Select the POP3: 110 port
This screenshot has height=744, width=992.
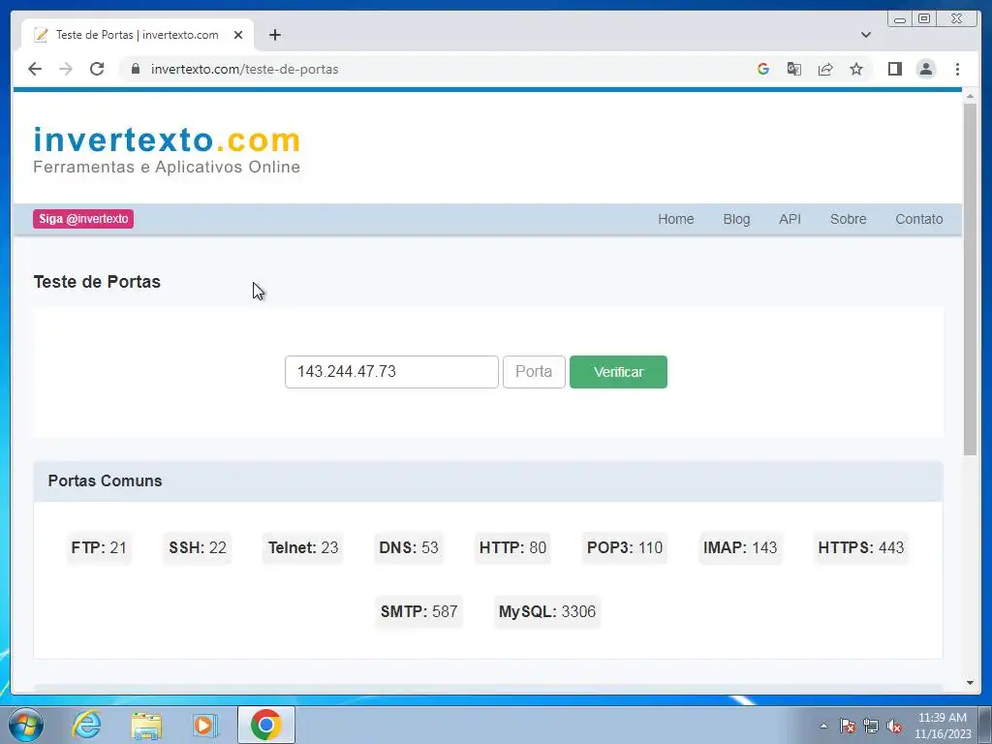click(x=625, y=548)
